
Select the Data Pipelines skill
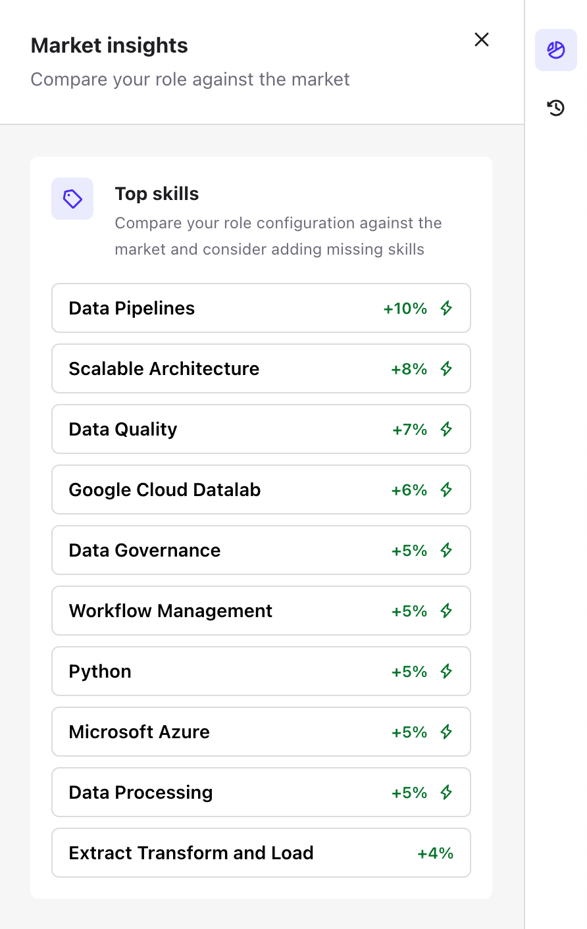pos(261,308)
